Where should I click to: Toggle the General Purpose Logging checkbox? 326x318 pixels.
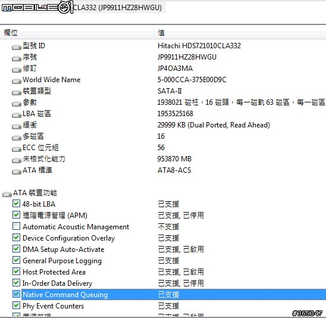16,260
